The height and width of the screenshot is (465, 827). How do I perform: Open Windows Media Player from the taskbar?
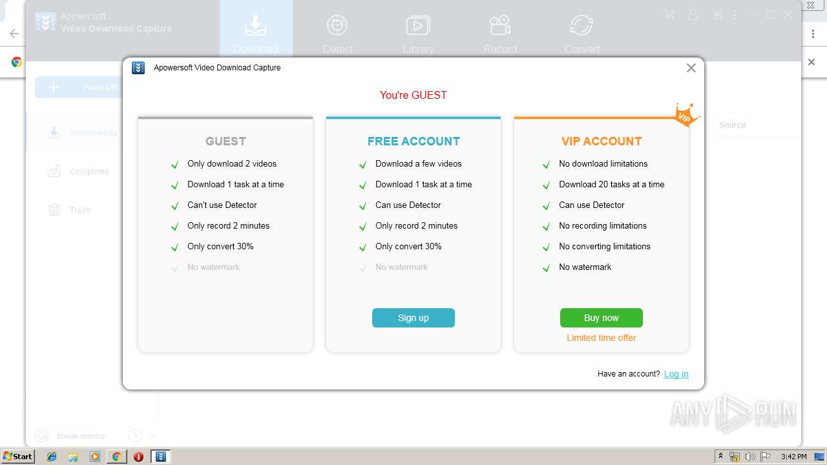pos(95,457)
